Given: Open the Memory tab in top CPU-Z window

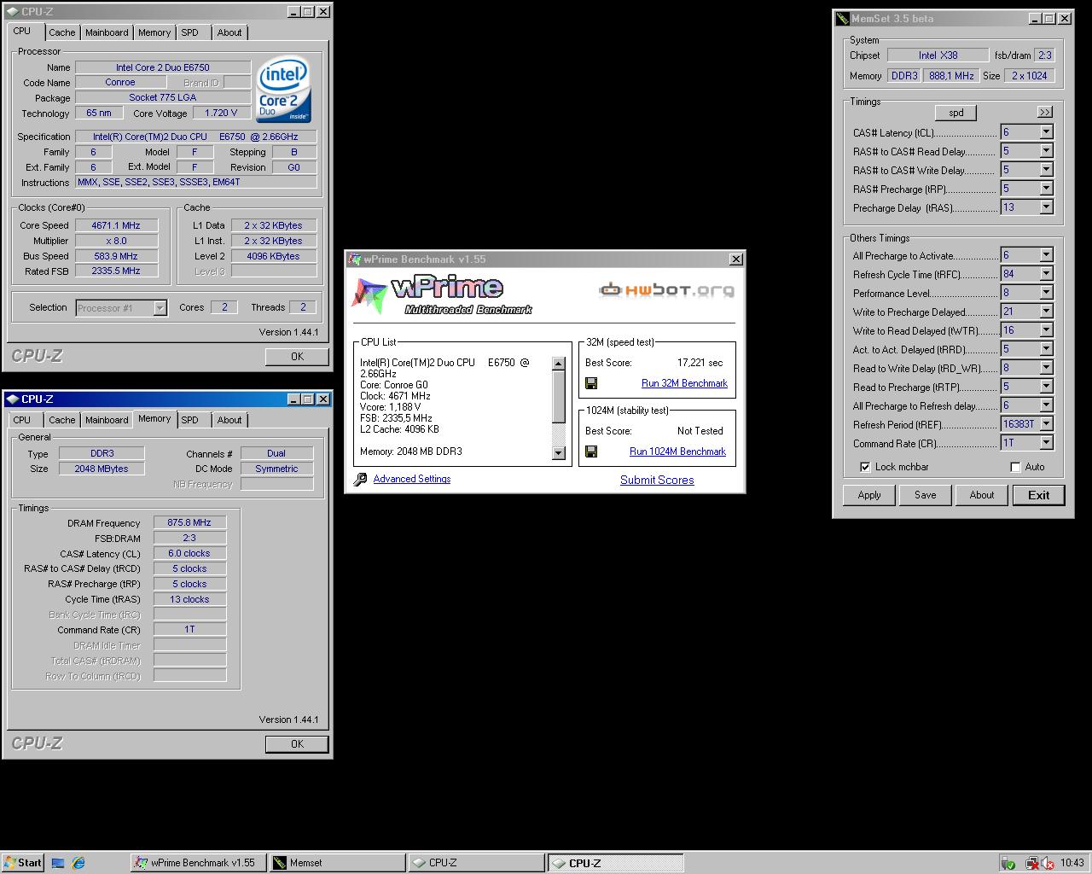Looking at the screenshot, I should pos(154,32).
